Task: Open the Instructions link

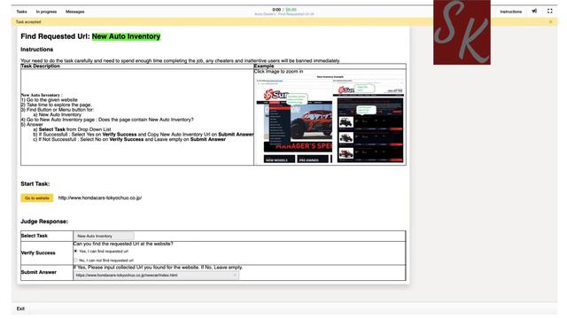Action: coord(510,12)
